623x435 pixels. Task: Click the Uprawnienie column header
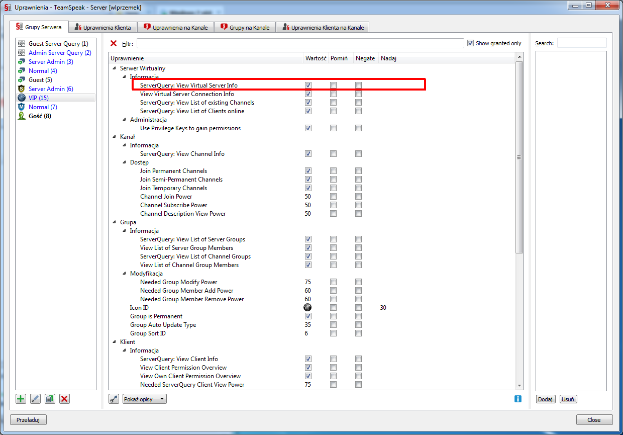(x=206, y=58)
